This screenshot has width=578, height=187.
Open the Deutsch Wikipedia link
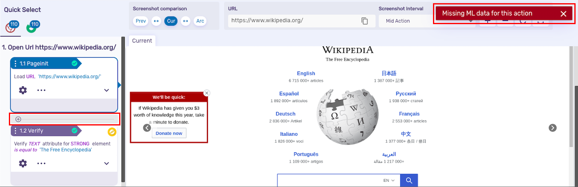[x=286, y=114]
